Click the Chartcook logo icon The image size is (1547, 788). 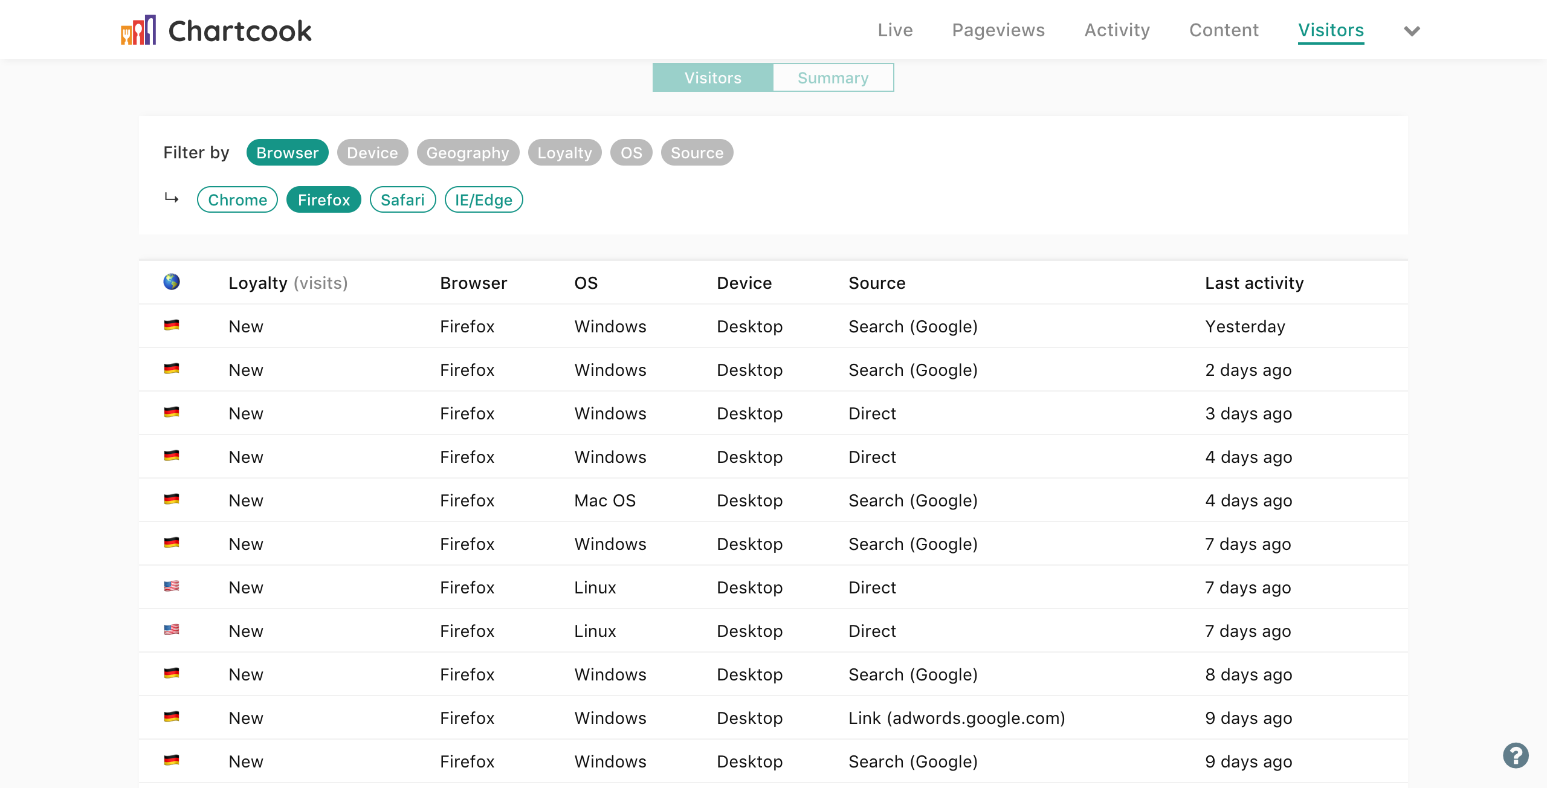pyautogui.click(x=138, y=30)
